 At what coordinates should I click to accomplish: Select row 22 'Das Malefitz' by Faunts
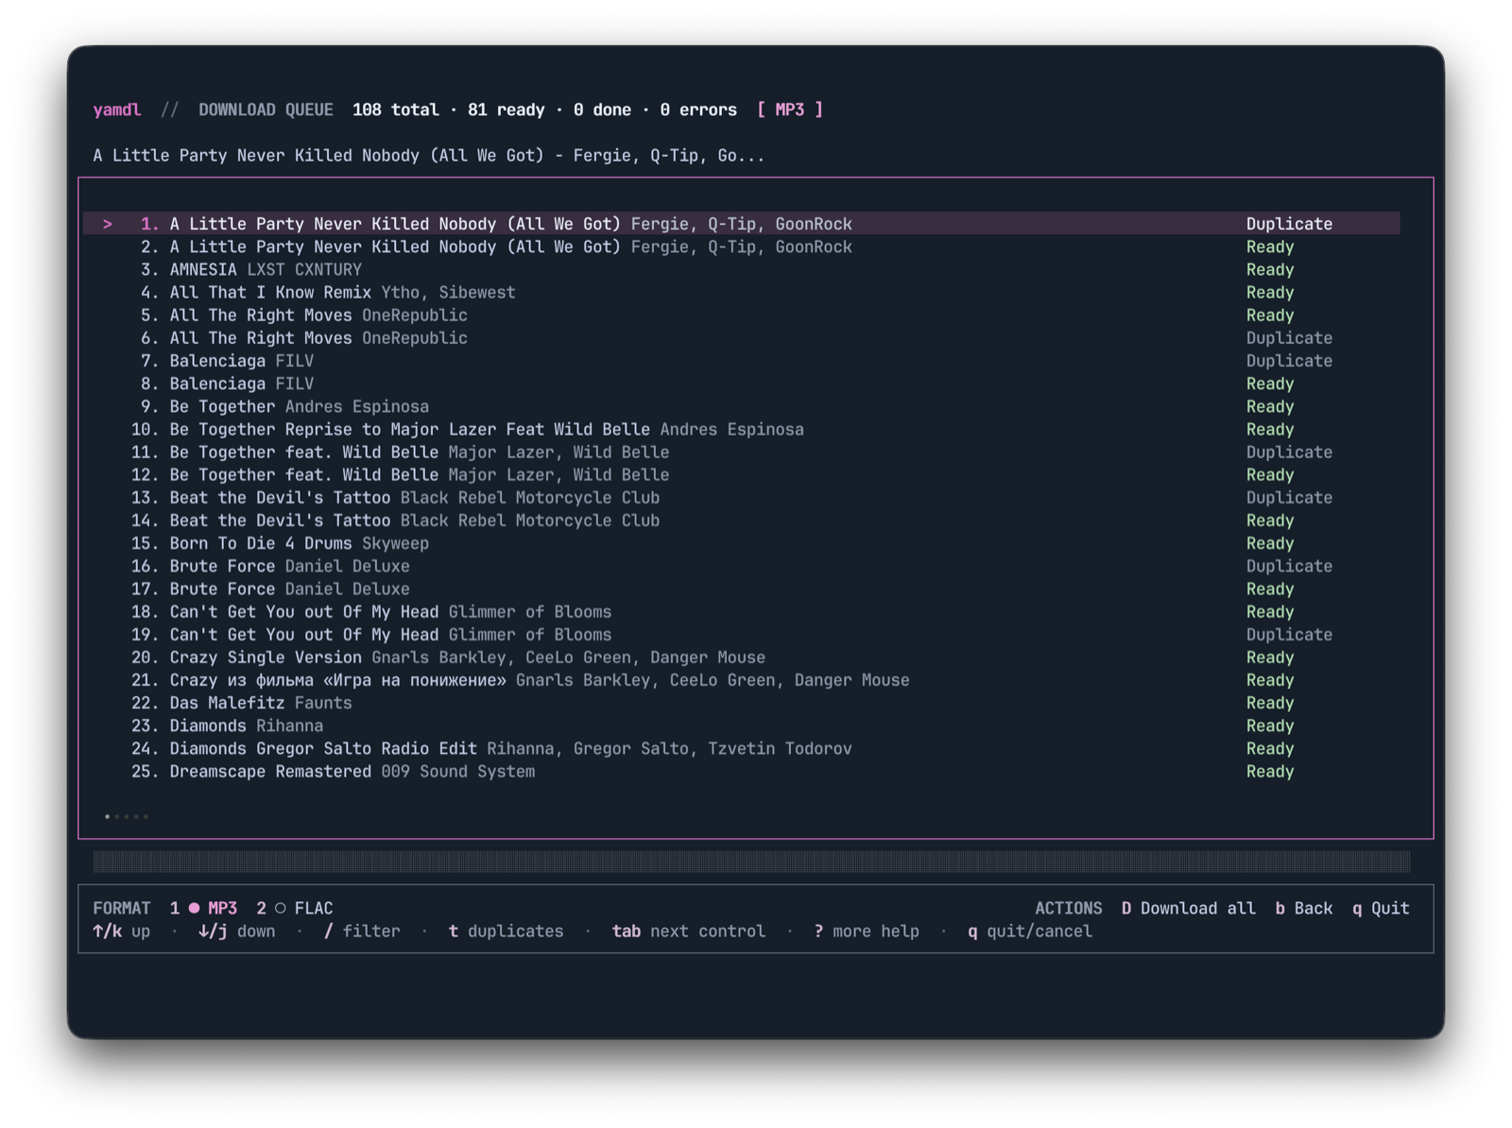coord(742,703)
